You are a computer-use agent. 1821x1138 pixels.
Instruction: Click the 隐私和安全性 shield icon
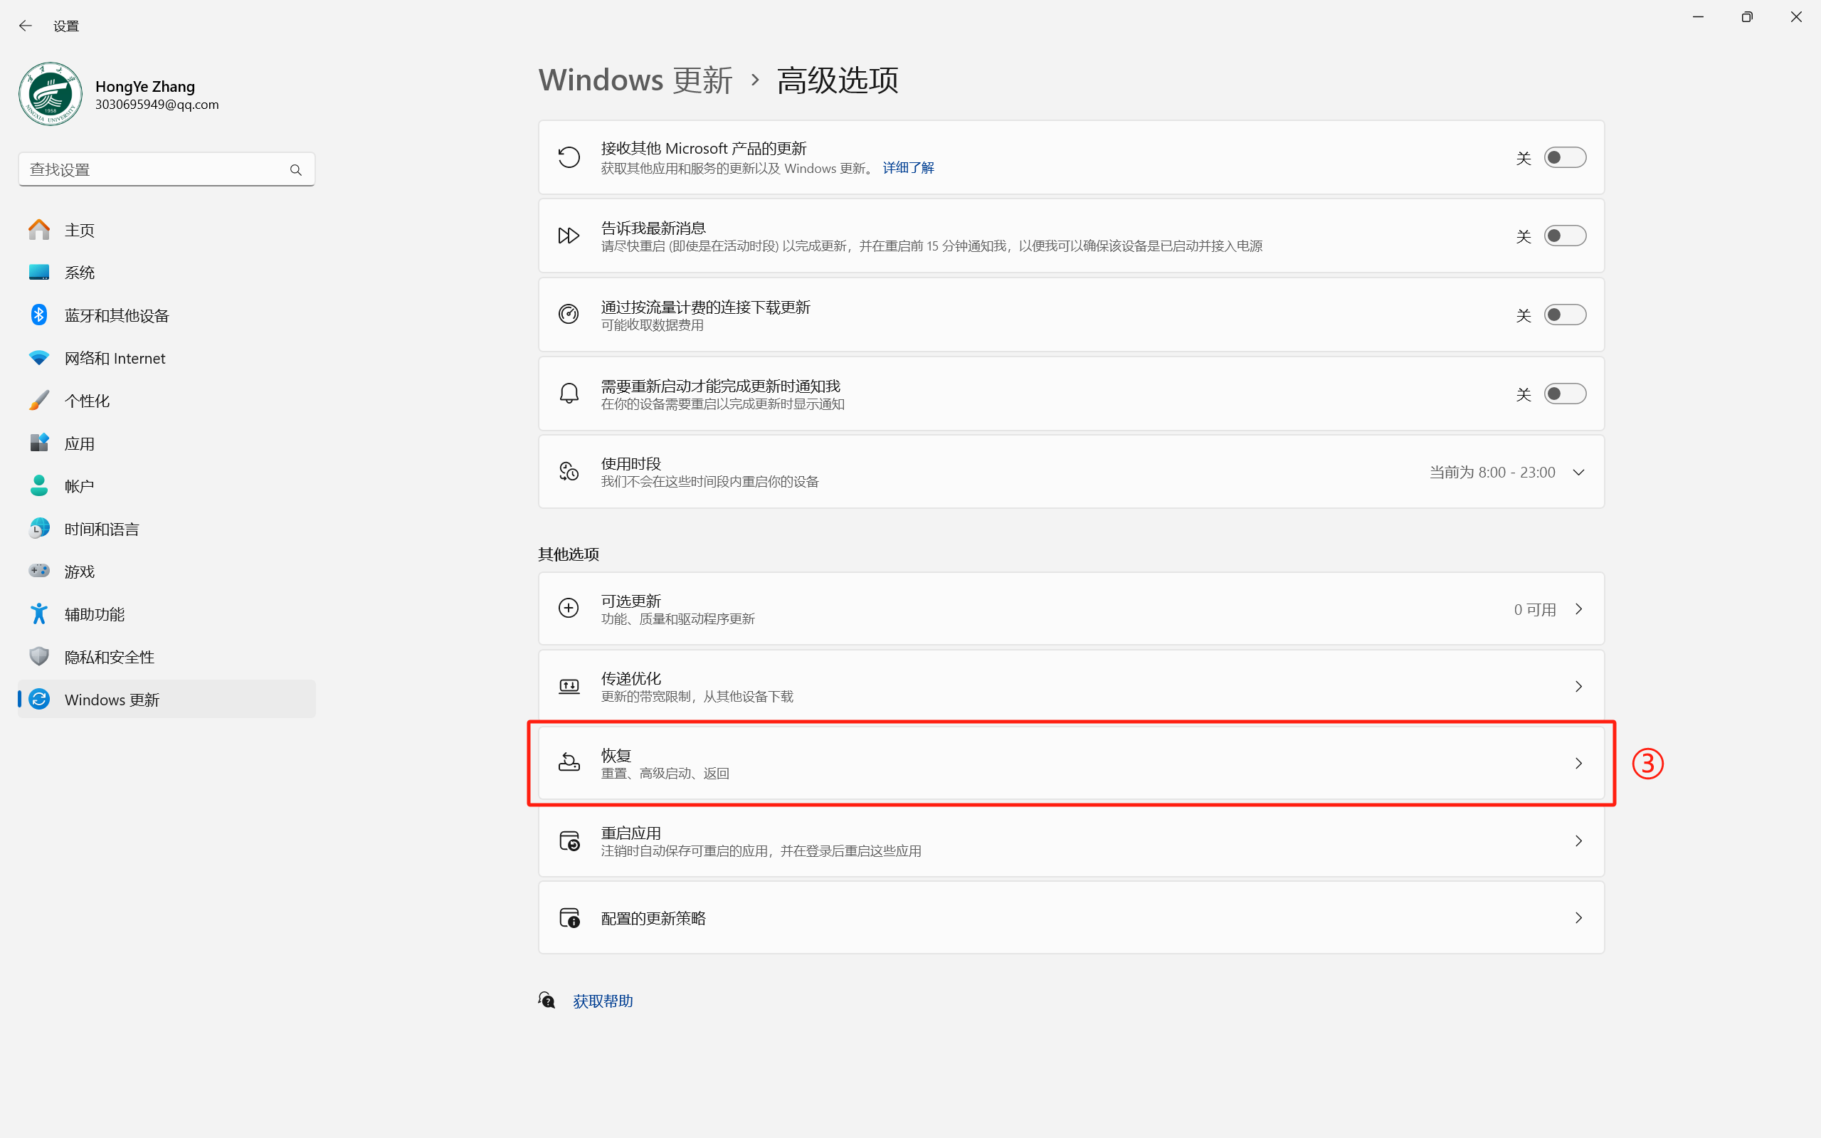tap(39, 656)
